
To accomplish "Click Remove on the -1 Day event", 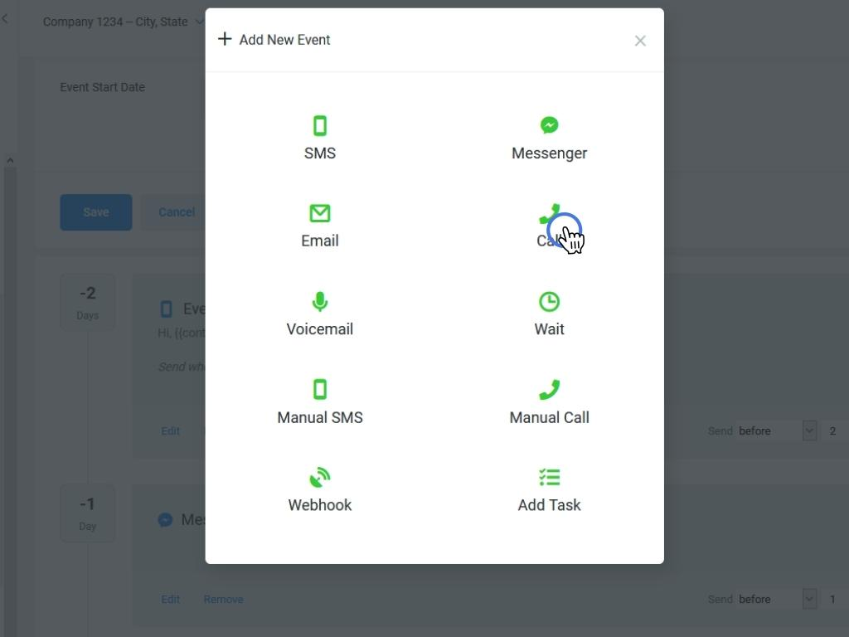I will point(223,600).
